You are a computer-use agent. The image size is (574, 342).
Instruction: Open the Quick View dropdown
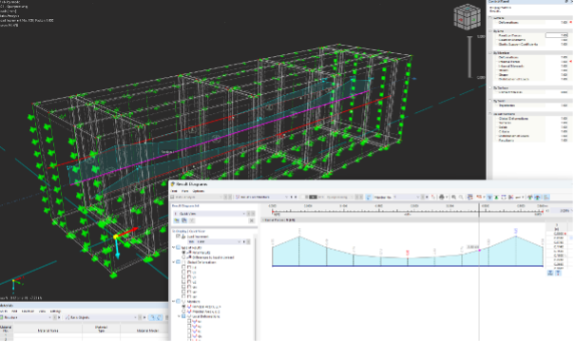click(x=244, y=214)
